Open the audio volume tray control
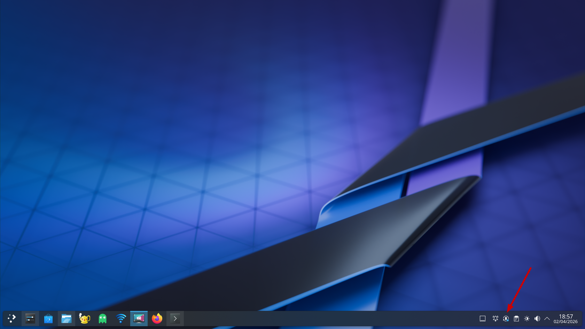 537,319
